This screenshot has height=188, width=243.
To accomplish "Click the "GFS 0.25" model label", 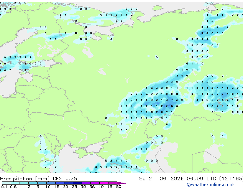I will 65,179.
